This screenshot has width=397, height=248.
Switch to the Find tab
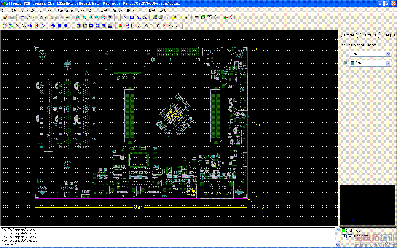click(368, 35)
